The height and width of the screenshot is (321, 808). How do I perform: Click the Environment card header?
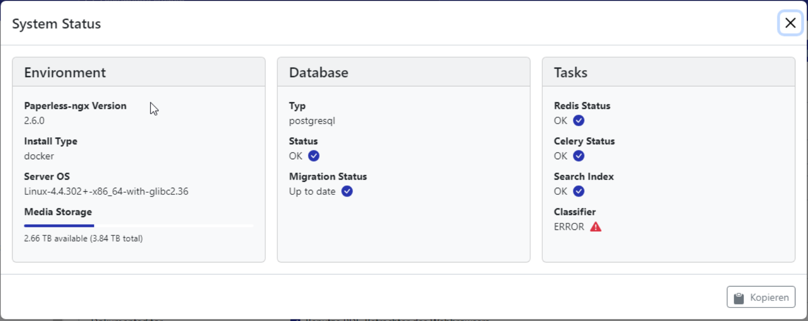point(65,73)
